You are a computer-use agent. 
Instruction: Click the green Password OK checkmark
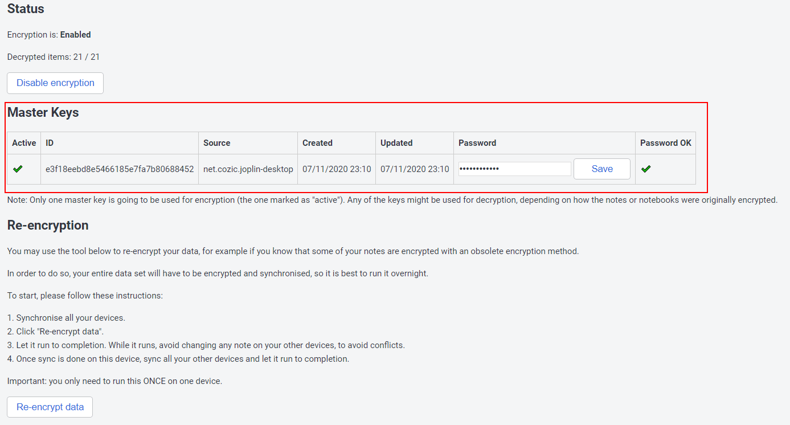pyautogui.click(x=646, y=169)
